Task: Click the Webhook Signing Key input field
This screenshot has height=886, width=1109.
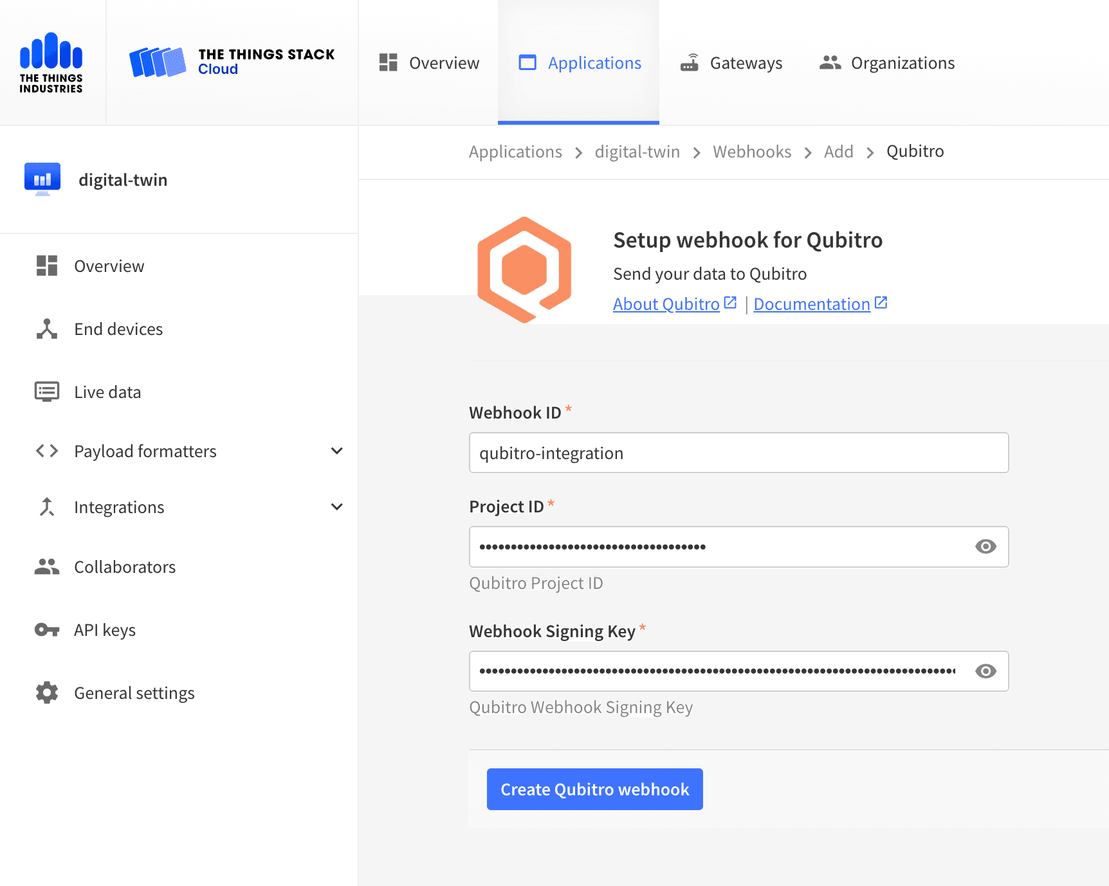Action: point(738,671)
